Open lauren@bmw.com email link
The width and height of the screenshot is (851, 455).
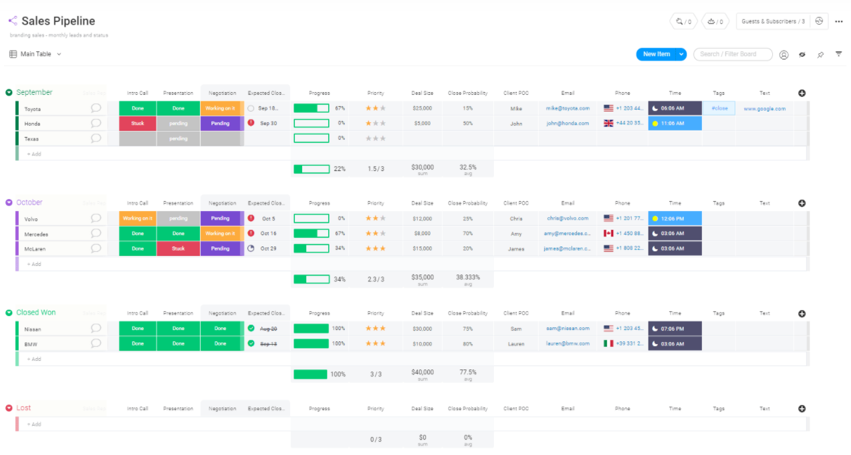click(x=568, y=343)
